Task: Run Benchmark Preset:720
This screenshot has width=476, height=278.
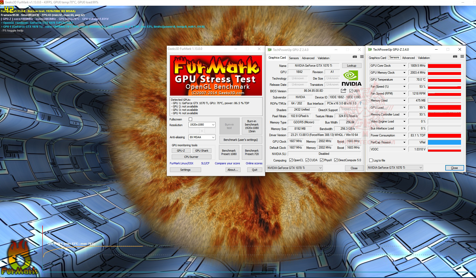Action: click(252, 152)
